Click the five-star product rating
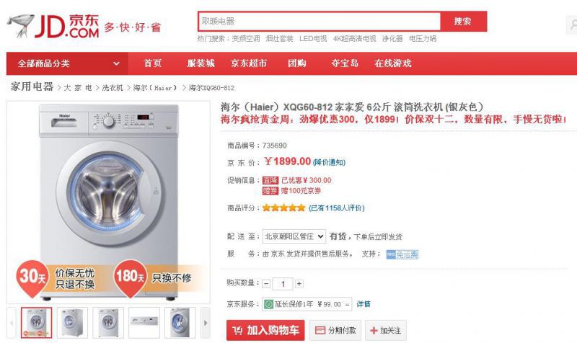 (x=283, y=208)
